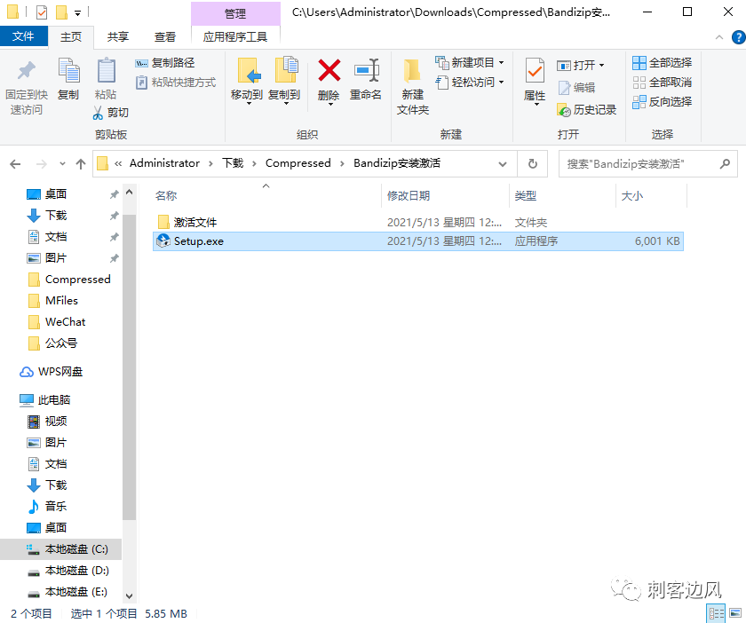Image resolution: width=746 pixels, height=623 pixels.
Task: Select the Setup.exe file
Action: click(418, 241)
